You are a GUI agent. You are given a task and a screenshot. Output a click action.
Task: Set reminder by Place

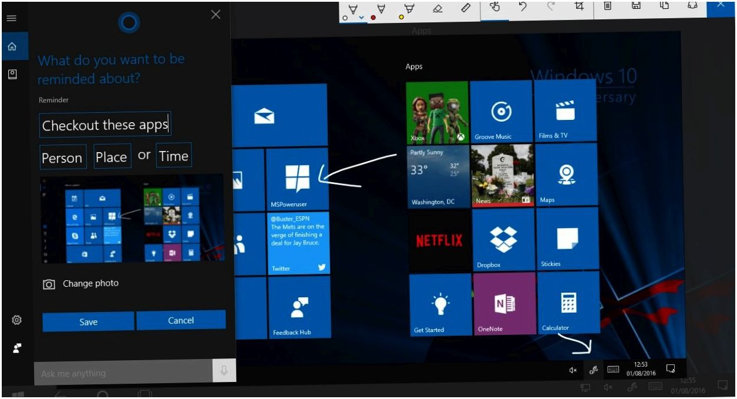point(112,156)
